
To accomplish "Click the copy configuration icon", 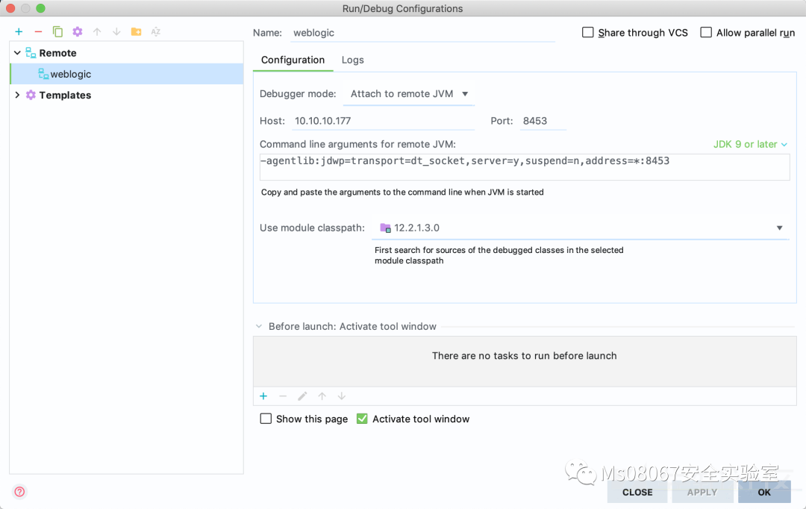I will click(57, 31).
